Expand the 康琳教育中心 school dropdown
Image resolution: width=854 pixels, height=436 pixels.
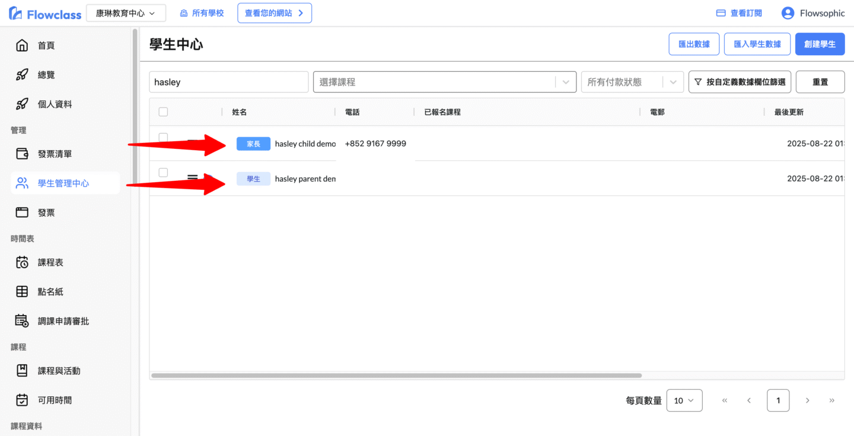pos(126,13)
